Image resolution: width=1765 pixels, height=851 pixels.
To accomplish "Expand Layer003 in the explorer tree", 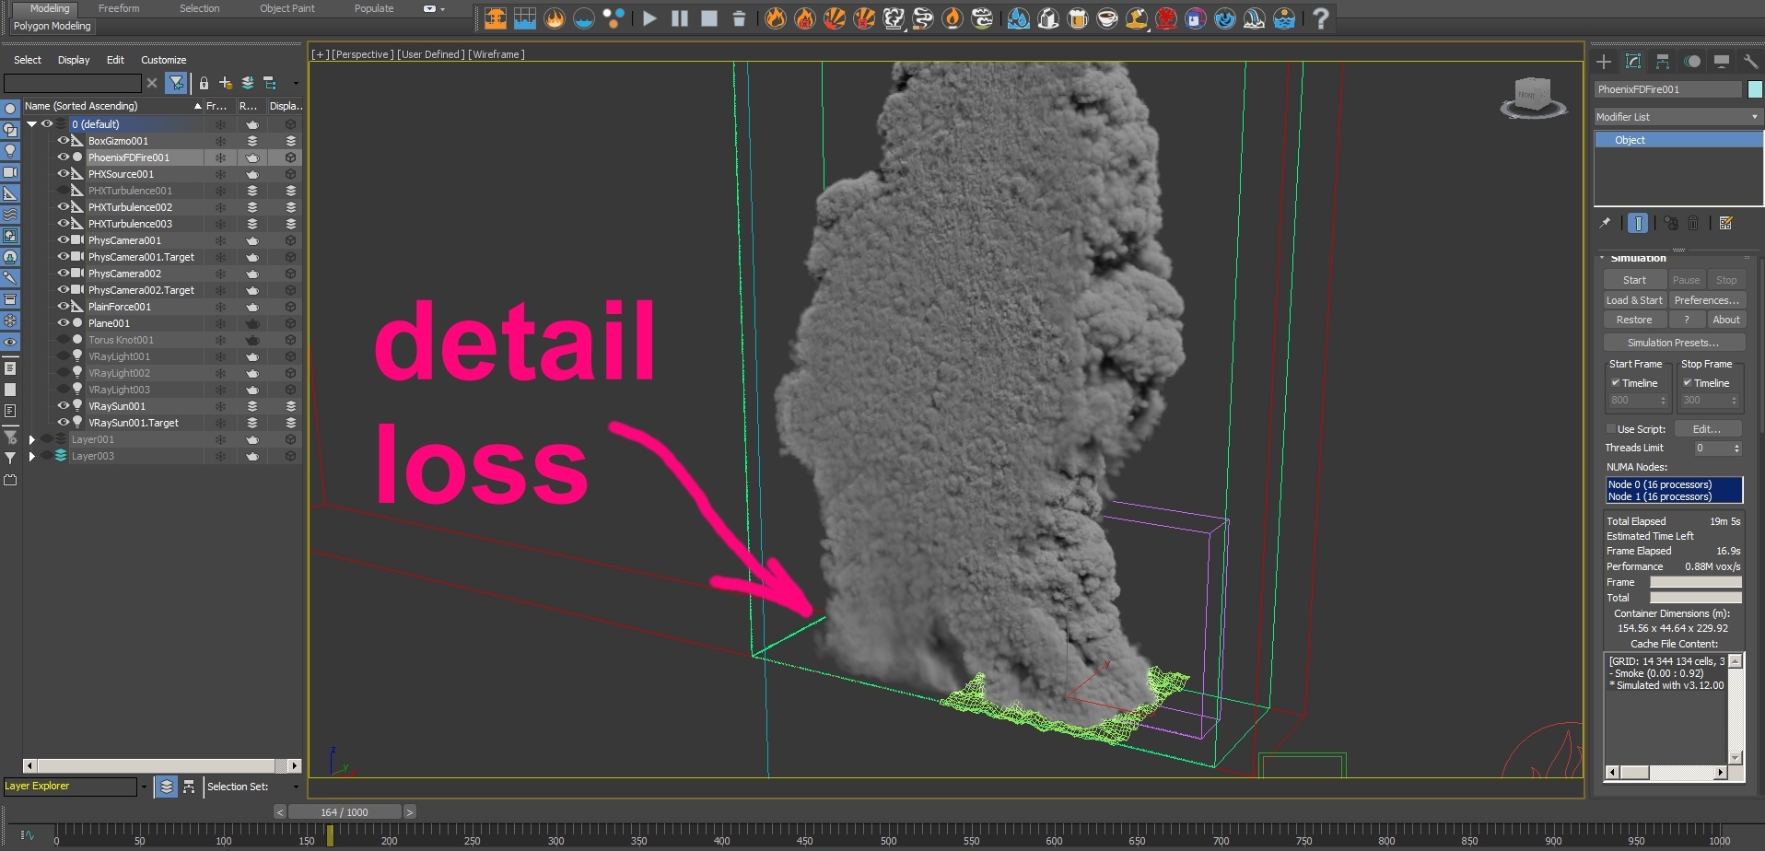I will [x=31, y=456].
